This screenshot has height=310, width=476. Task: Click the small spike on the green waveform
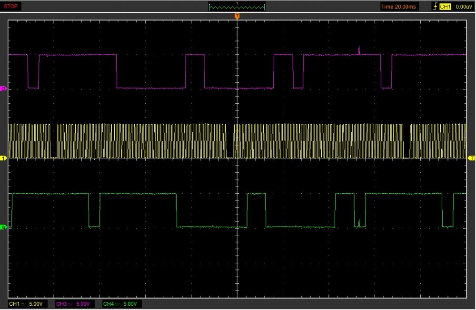point(358,223)
